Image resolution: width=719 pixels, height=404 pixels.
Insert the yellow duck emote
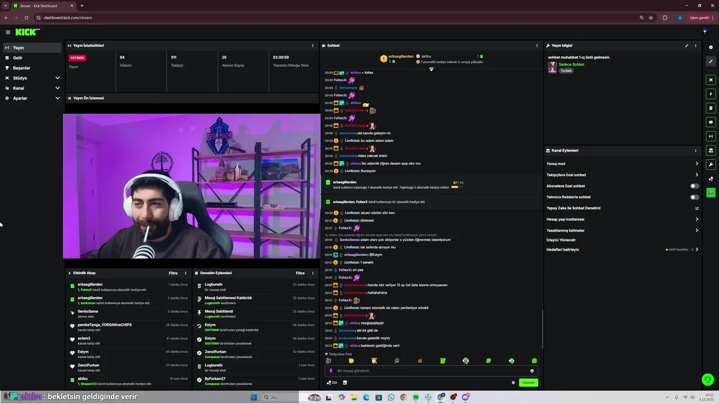351,361
